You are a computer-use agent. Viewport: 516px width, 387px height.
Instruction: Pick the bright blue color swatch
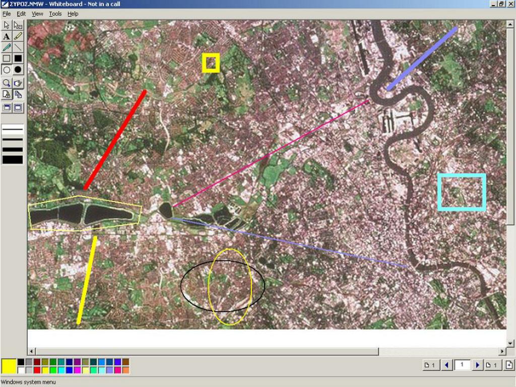click(x=69, y=370)
